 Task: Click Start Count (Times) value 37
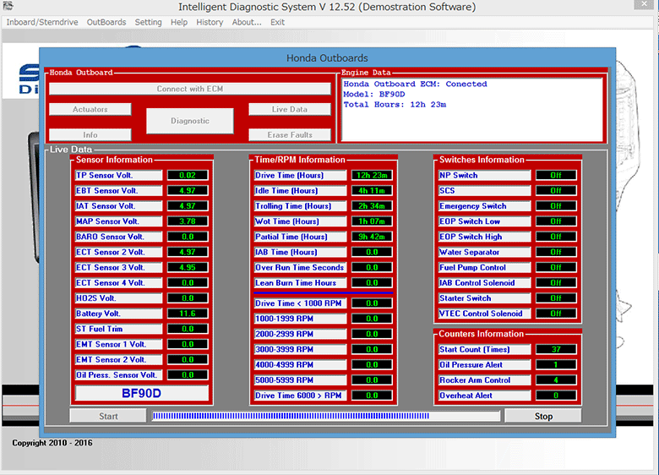(556, 349)
